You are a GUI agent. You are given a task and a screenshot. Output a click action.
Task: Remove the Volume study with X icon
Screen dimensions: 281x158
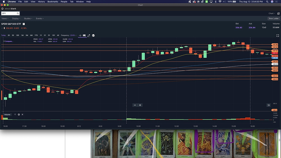pos(22,115)
